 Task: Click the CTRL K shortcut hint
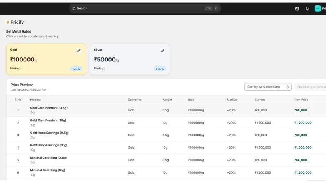(211, 9)
